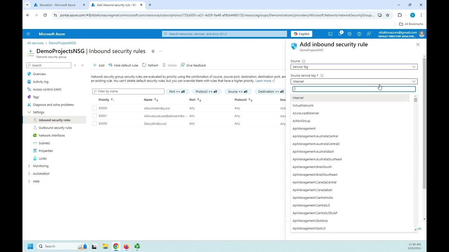449x252 pixels.
Task: Sort by the Name column
Action: tap(151, 100)
